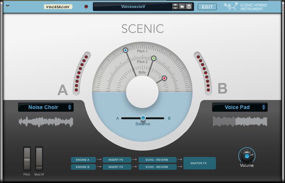Select the ENGINE B block
Image resolution: width=285 pixels, height=183 pixels.
pos(83,167)
